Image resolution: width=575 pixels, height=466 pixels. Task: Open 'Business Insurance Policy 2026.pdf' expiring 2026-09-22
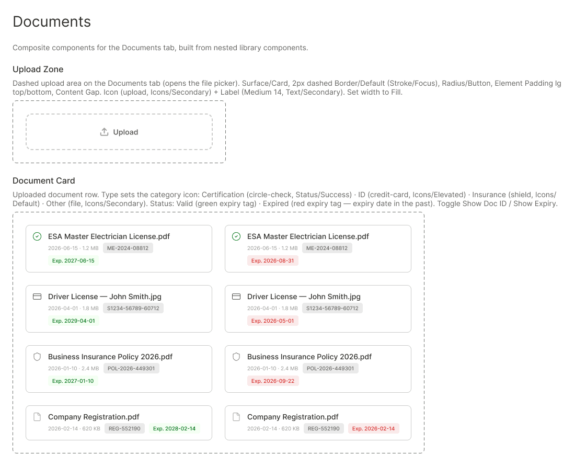click(x=309, y=357)
